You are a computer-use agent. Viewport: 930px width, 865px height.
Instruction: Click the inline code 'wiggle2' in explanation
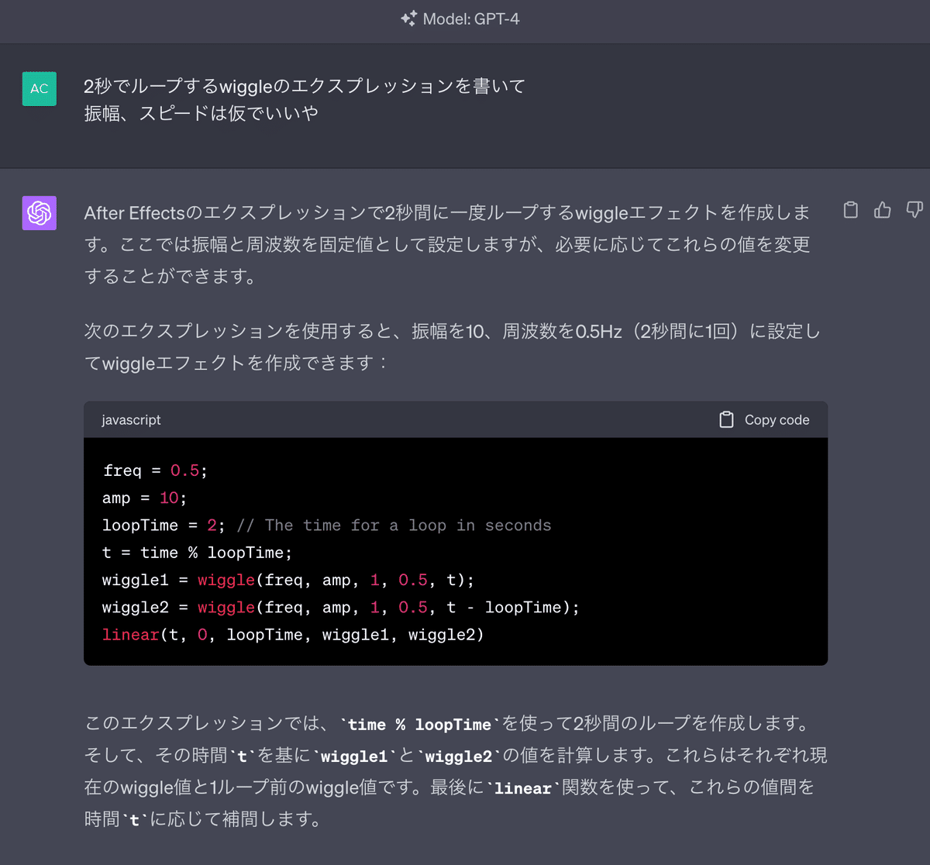(458, 756)
